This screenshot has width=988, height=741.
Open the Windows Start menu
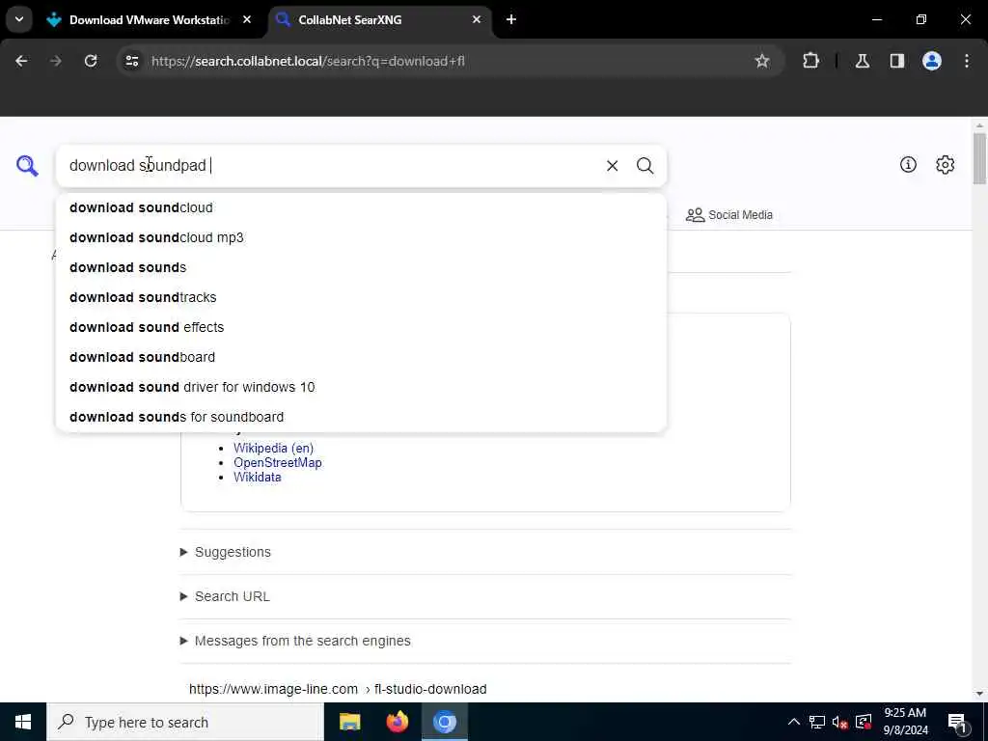tap(23, 722)
